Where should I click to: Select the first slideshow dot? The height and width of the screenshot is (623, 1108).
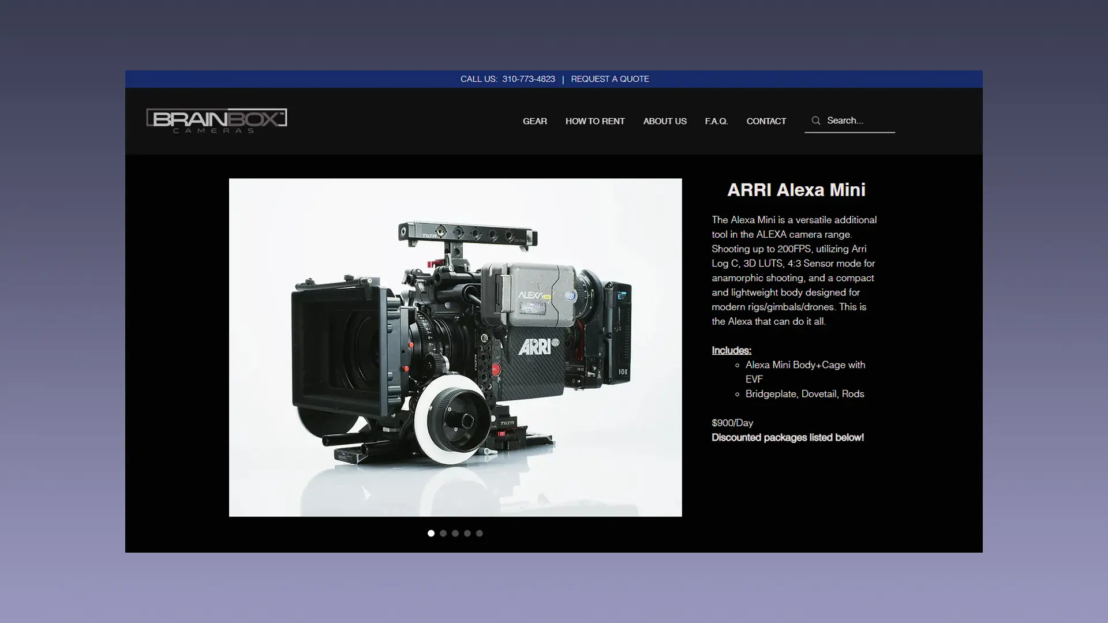[x=431, y=534]
